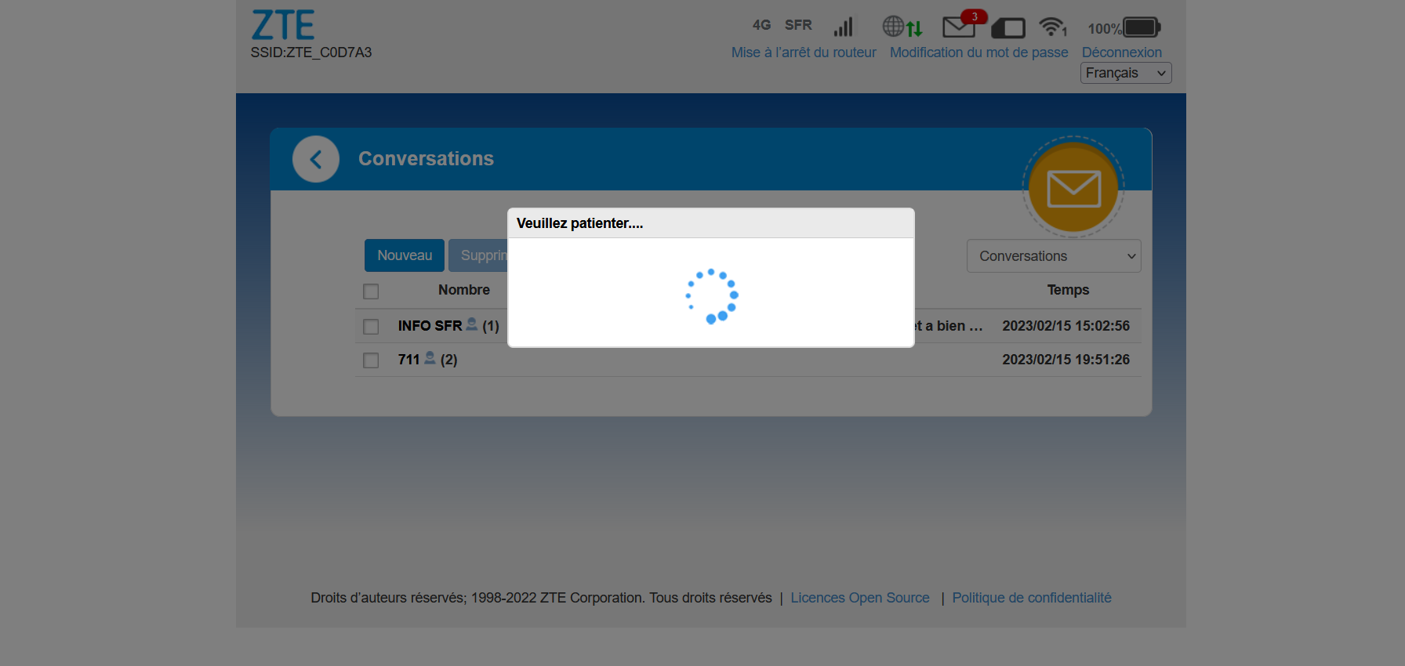The height and width of the screenshot is (666, 1405).
Task: Click the SFR operator name
Action: point(798,25)
